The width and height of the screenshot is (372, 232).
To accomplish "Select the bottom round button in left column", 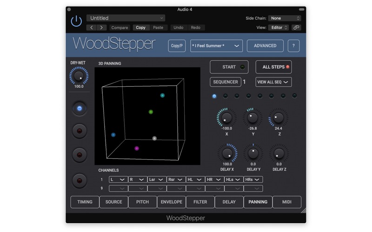I will pyautogui.click(x=80, y=181).
